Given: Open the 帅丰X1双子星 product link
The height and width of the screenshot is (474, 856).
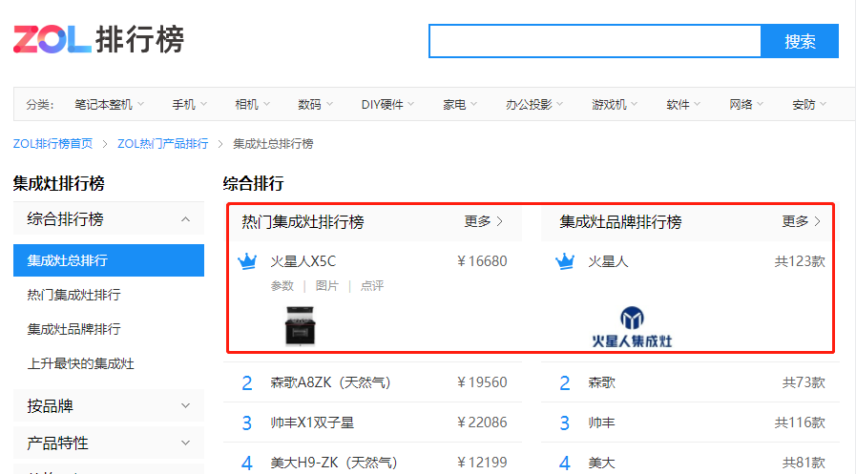Looking at the screenshot, I should point(312,422).
